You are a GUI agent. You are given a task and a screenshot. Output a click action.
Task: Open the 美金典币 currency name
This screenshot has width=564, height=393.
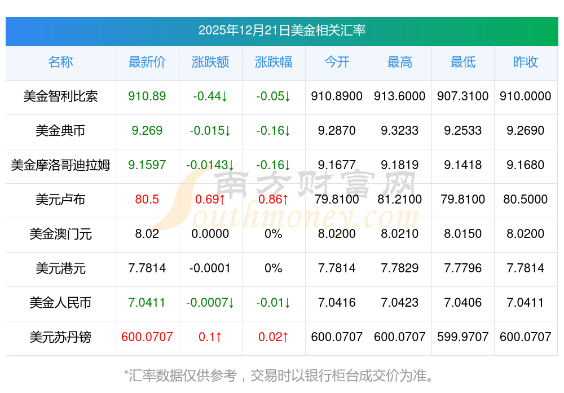click(60, 131)
